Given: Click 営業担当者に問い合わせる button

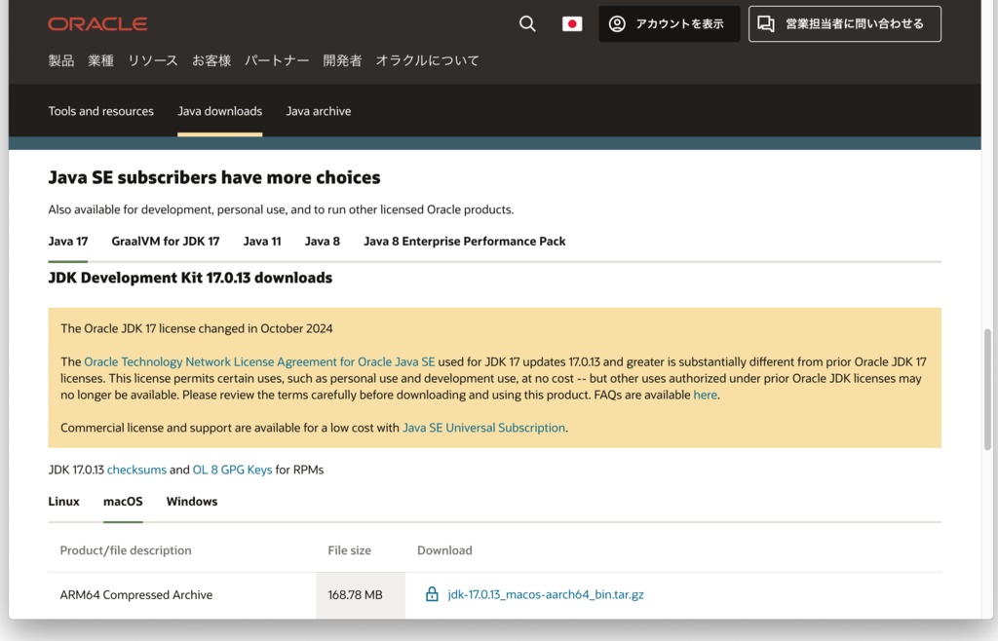Looking at the screenshot, I should 845,24.
